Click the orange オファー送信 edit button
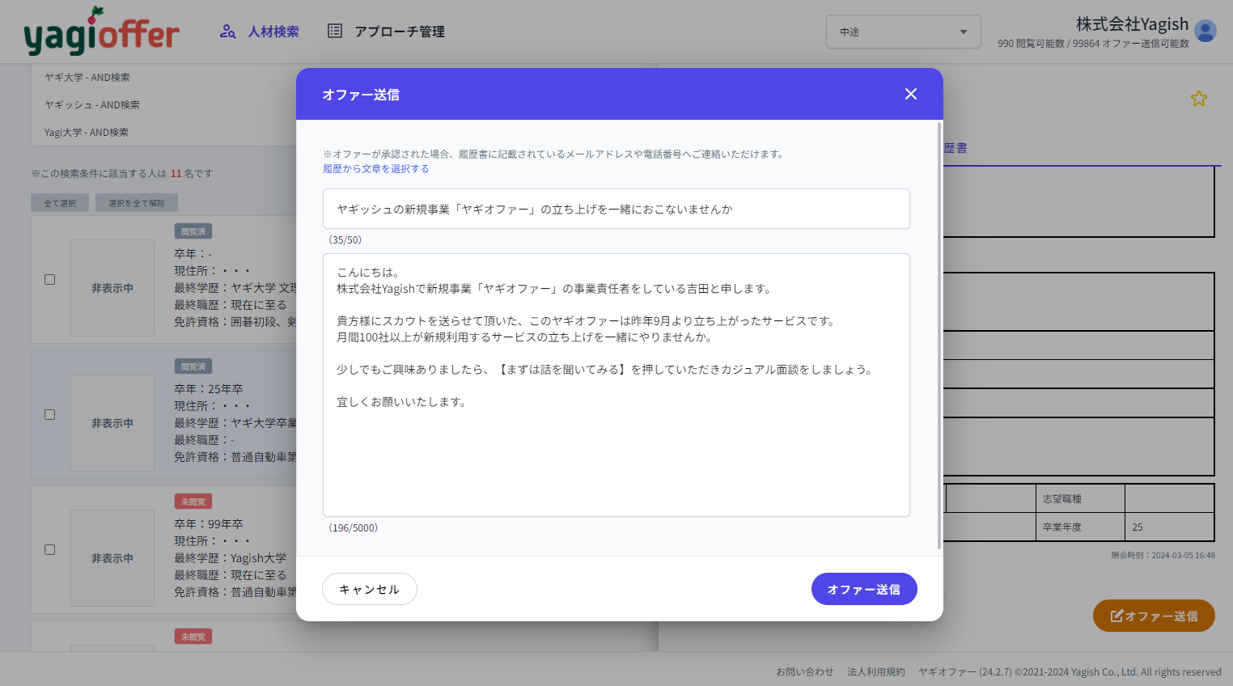The image size is (1233, 686). (1153, 616)
